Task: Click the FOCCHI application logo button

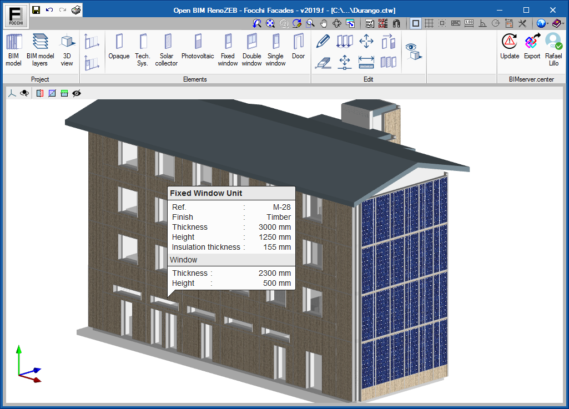Action: point(16,16)
